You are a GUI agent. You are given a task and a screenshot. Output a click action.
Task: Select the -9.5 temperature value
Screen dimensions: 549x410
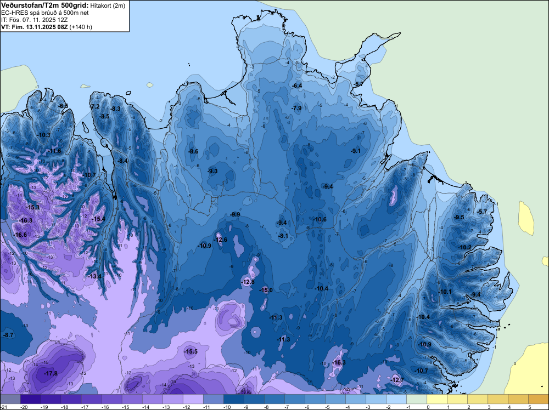point(459,218)
